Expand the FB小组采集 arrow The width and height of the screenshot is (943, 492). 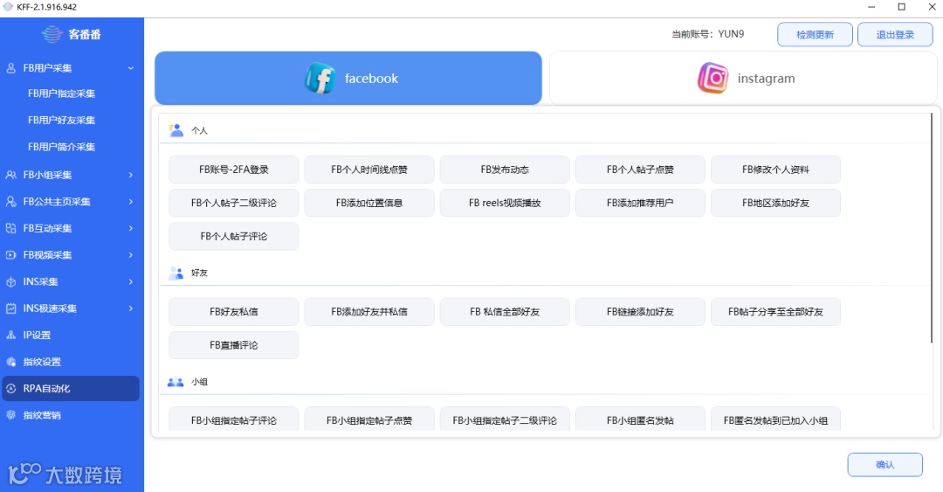(130, 175)
